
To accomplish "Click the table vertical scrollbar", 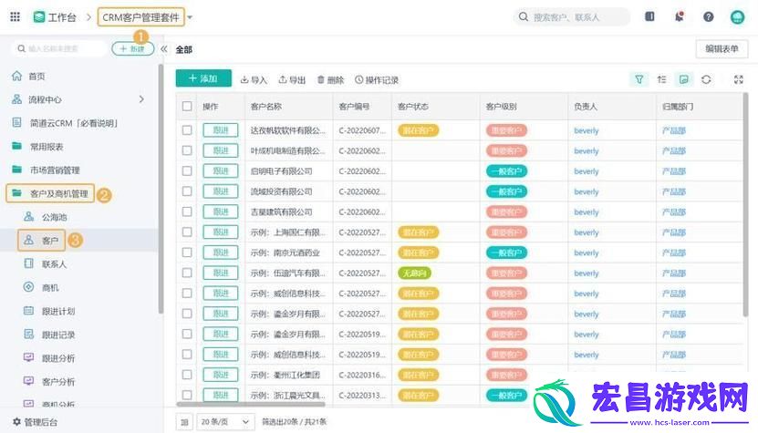I will point(745,205).
